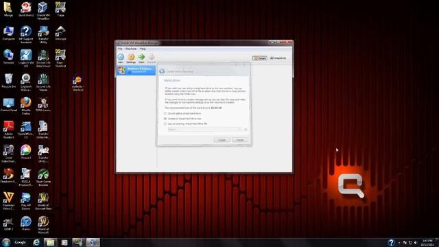Open the File menu in VirtualBox Manager
The width and height of the screenshot is (439, 247).
click(x=120, y=49)
